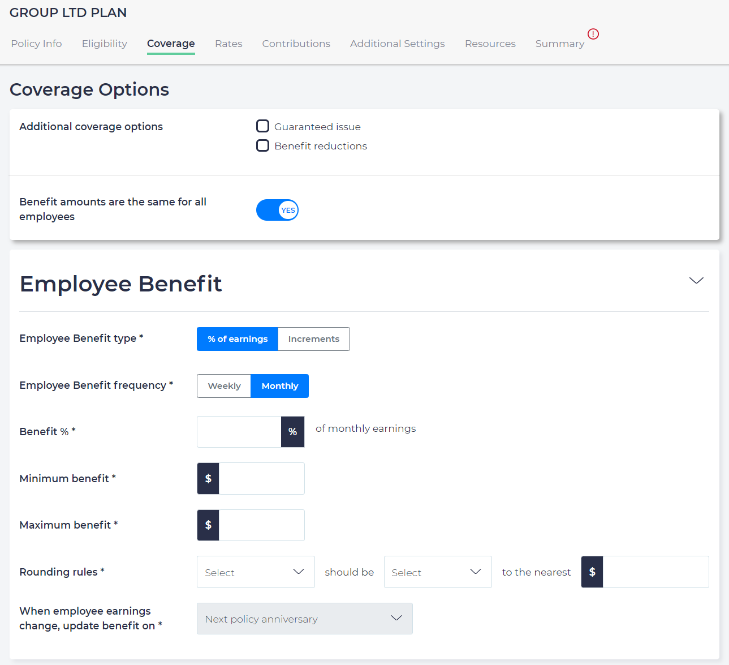
Task: Click the dollar icon in Rounding rules
Action: pyautogui.click(x=592, y=572)
